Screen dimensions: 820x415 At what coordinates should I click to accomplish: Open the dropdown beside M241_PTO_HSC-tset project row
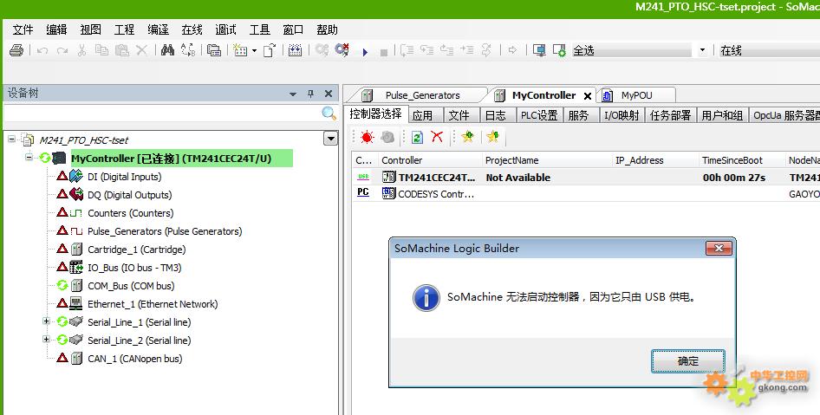330,139
